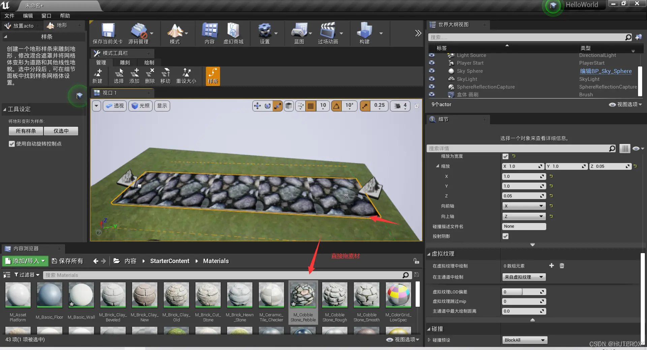Click the Add/Import button
The width and height of the screenshot is (647, 350).
(x=25, y=261)
